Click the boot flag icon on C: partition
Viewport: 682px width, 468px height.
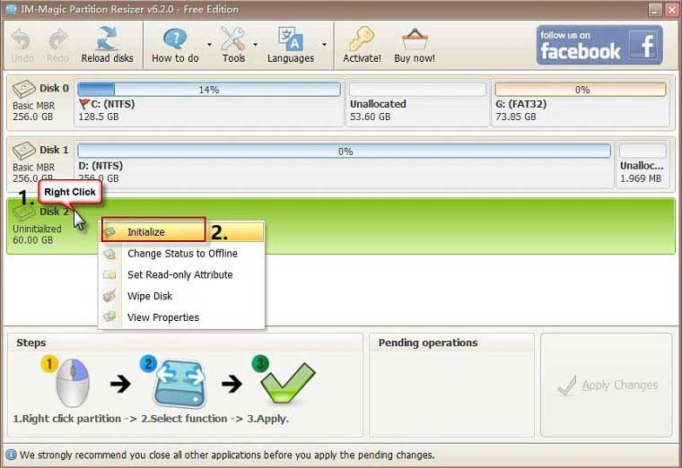(84, 104)
